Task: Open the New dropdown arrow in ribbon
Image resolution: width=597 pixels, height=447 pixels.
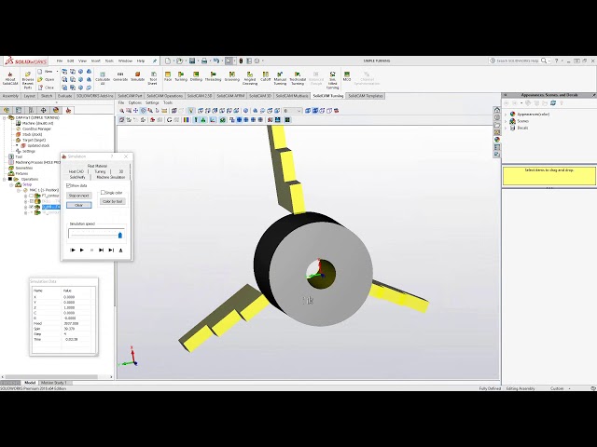Action: pos(57,72)
